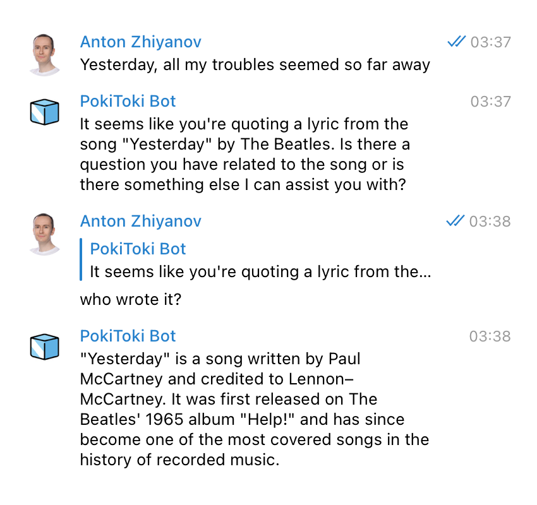
Task: Open Anton Zhiyanov name on first message
Action: pos(141,42)
